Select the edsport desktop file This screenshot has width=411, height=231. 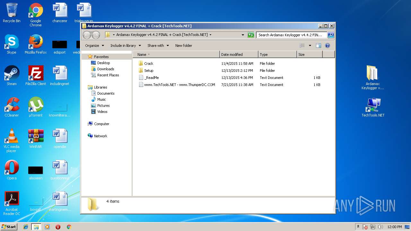60,47
